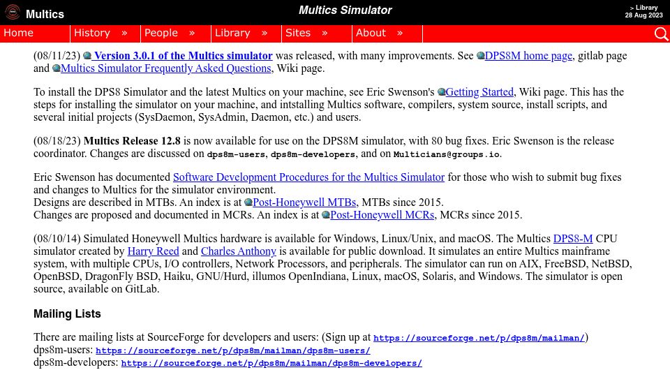
Task: Click globe icon before Post-Honeywell MTBs
Action: 248,202
